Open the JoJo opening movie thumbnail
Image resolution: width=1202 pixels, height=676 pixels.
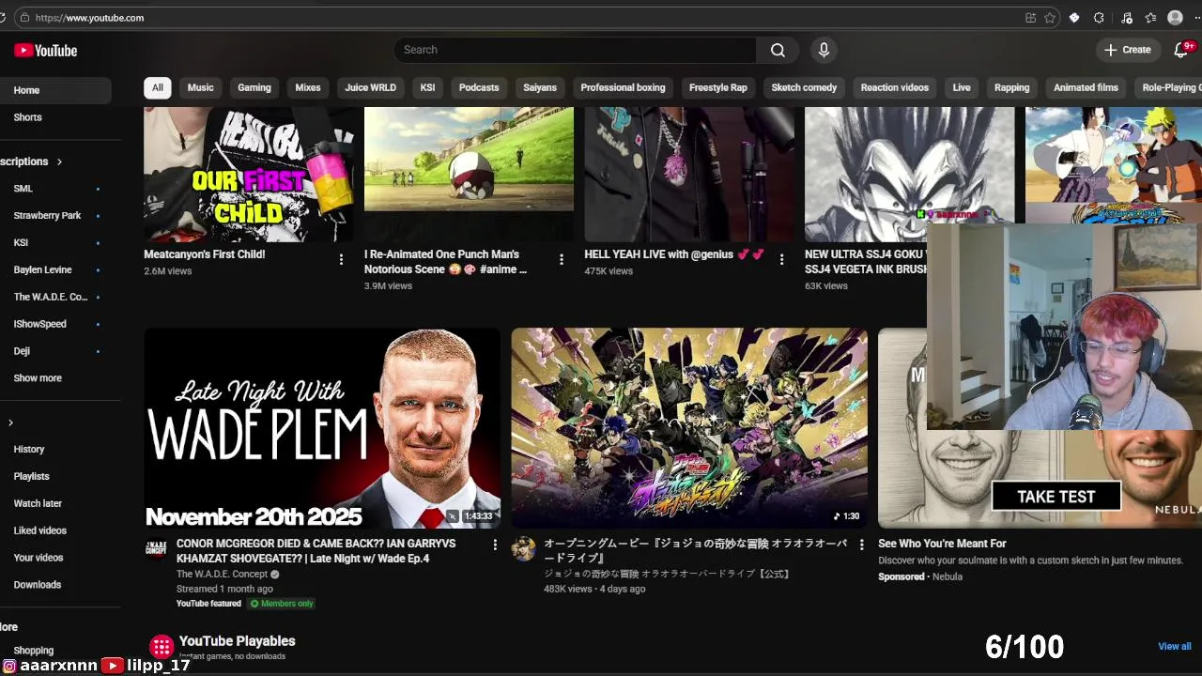(689, 427)
